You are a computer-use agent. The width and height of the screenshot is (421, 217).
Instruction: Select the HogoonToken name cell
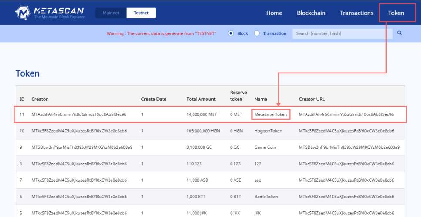tap(268, 131)
